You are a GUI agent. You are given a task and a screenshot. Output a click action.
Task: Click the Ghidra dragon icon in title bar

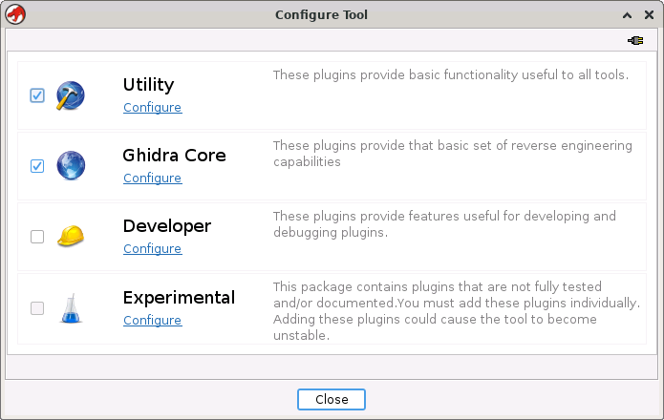pyautogui.click(x=15, y=14)
